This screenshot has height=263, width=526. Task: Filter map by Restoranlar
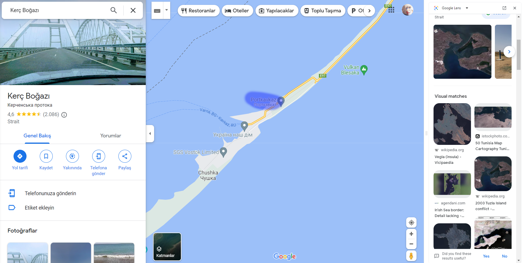[199, 11]
